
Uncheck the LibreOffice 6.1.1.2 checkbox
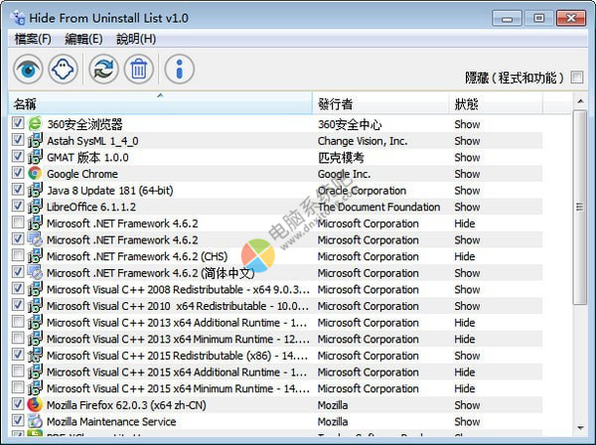coord(18,206)
